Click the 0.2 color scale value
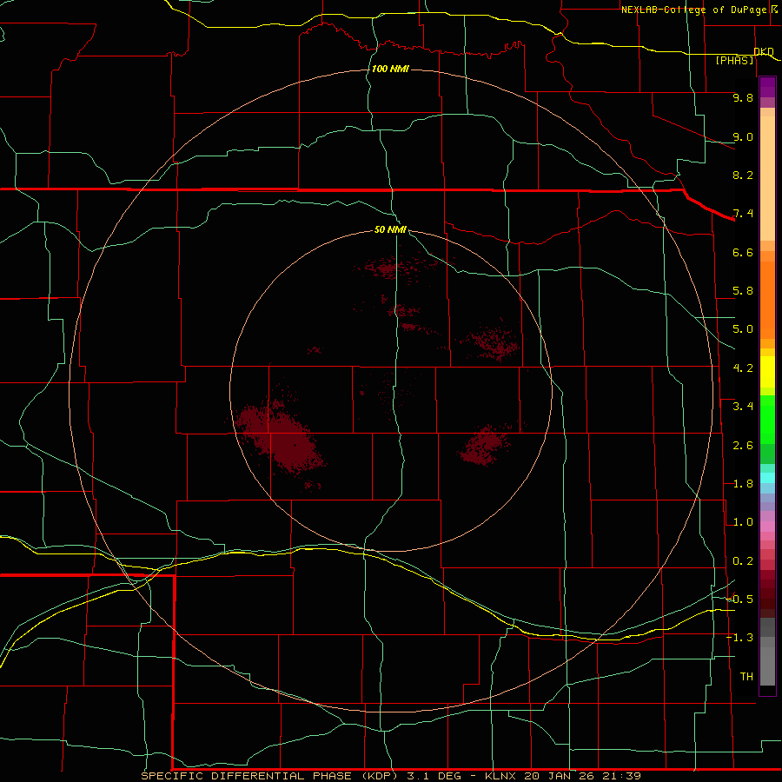The height and width of the screenshot is (782, 782). [743, 561]
